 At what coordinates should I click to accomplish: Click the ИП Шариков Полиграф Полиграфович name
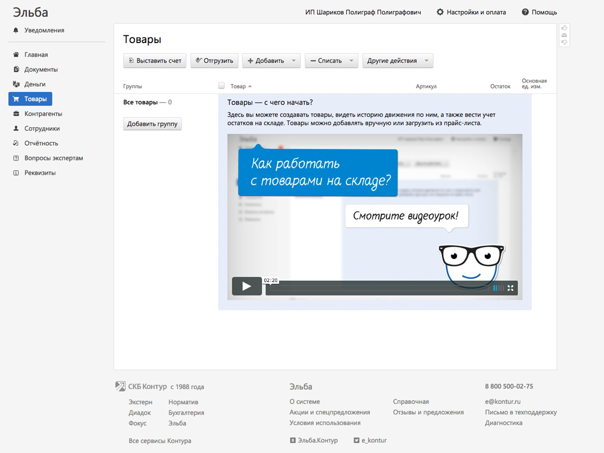coord(363,12)
